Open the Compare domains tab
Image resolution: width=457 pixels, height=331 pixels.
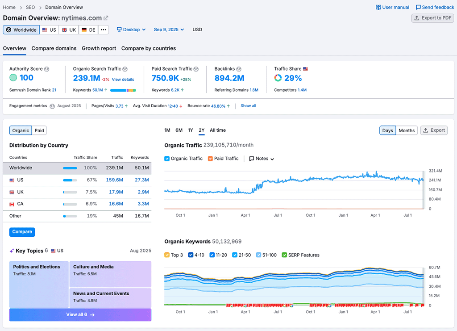(54, 48)
